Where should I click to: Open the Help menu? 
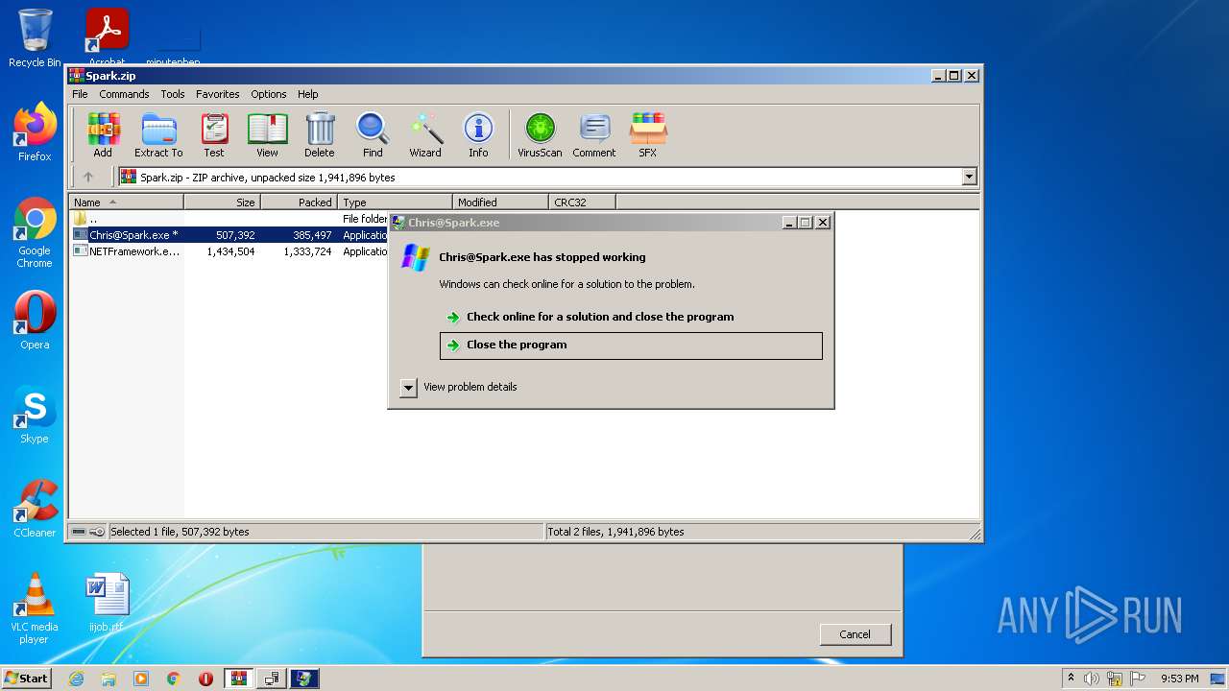[307, 94]
